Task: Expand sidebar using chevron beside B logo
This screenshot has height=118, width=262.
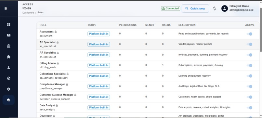Action: pos(10,8)
